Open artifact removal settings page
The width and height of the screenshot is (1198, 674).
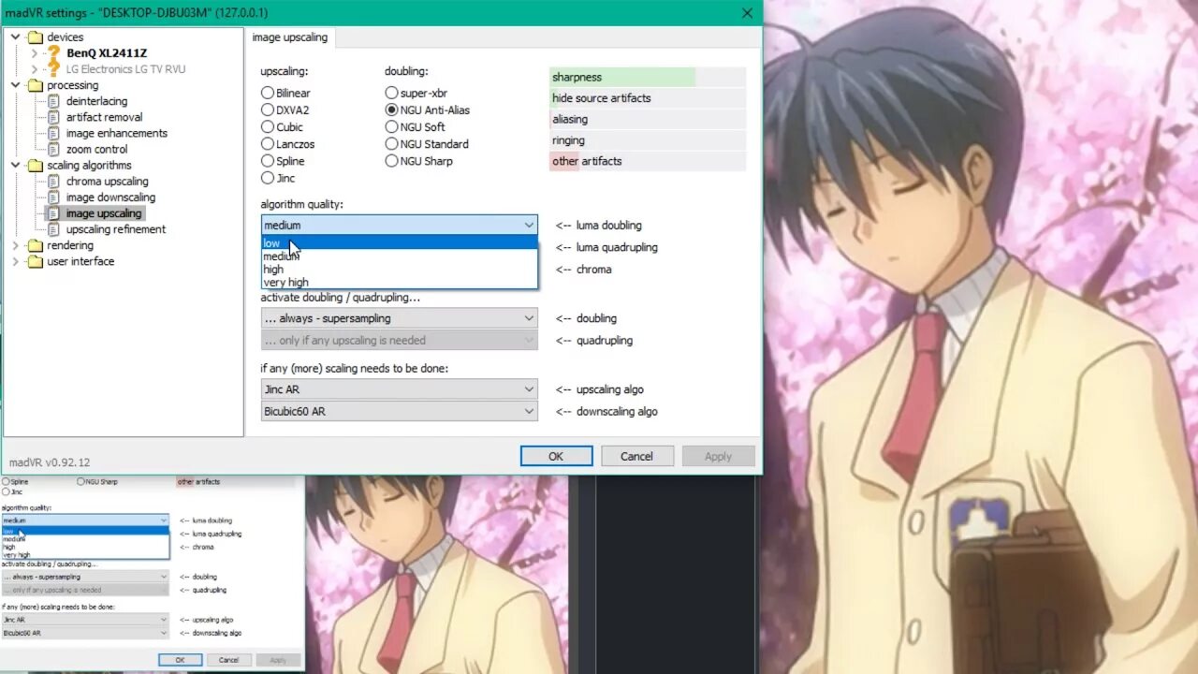point(104,117)
